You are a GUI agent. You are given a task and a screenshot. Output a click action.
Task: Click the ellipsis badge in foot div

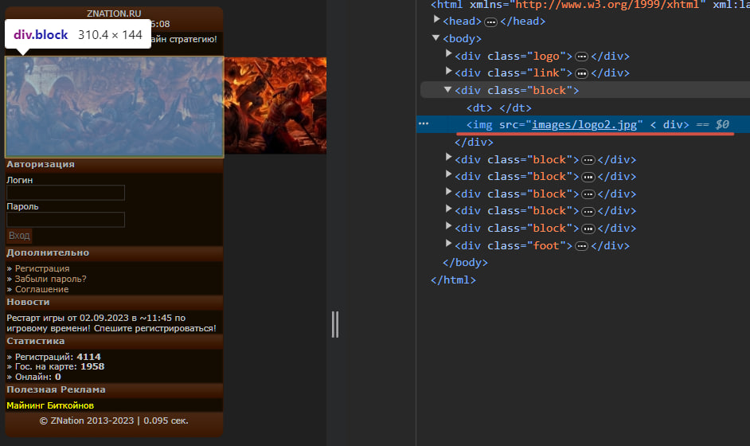click(x=582, y=245)
